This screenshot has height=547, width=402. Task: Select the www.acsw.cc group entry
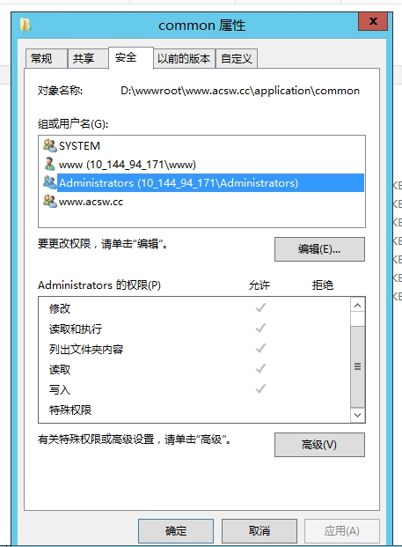click(x=91, y=202)
